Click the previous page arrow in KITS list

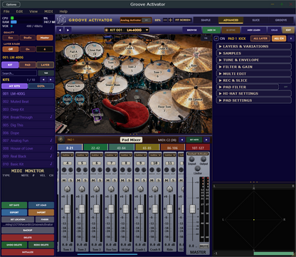43,80
